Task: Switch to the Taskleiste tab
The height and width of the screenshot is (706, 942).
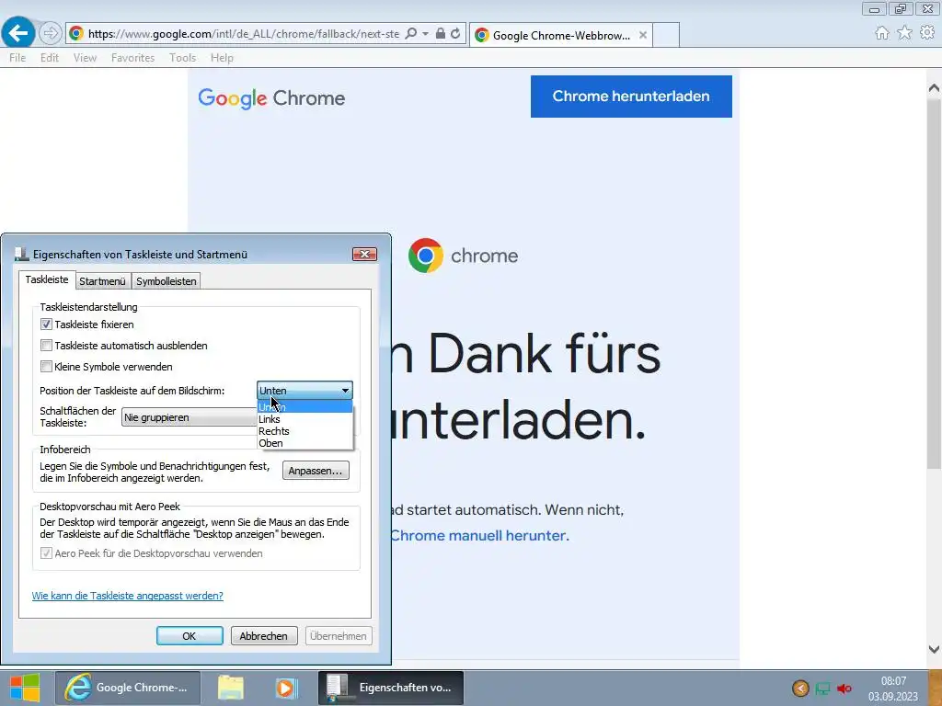Action: pos(47,279)
